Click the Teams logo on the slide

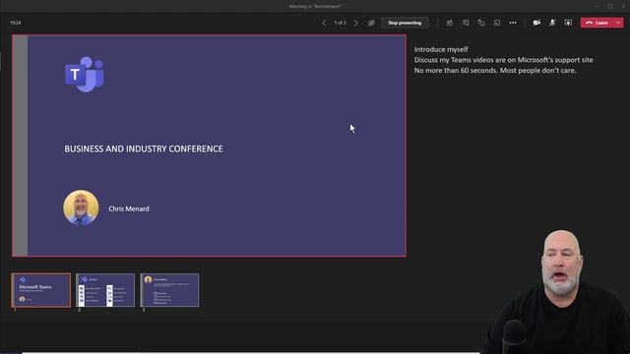pos(85,75)
